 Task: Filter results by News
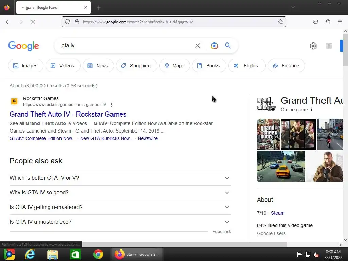[98, 66]
